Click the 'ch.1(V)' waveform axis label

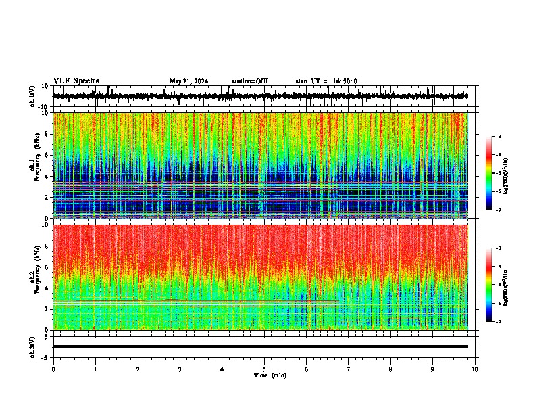click(x=32, y=96)
